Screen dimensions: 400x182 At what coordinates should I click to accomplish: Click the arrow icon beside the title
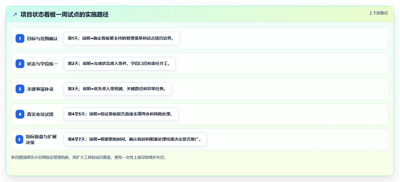point(15,15)
